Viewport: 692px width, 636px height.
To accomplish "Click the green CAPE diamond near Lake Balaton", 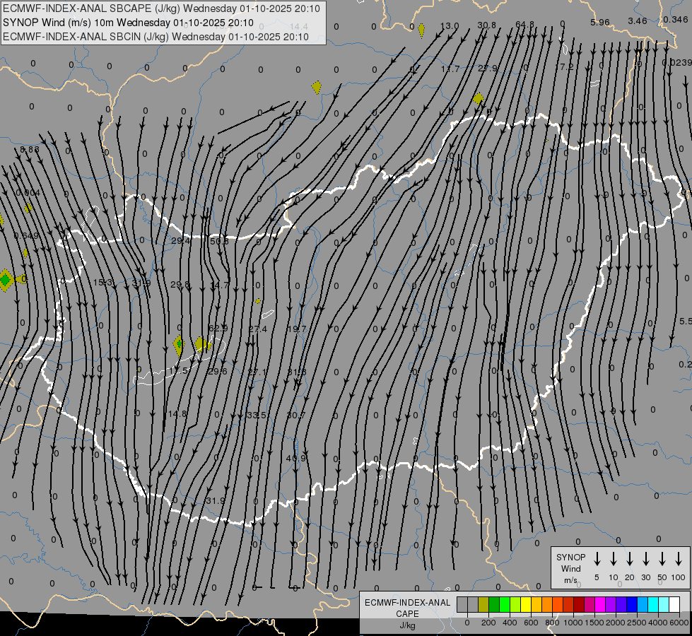I will [x=178, y=345].
